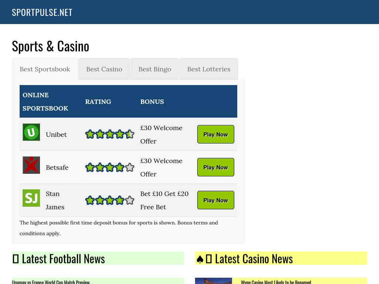Click the Wynn Casino article thumbnail
Image resolution: width=379 pixels, height=284 pixels.
point(214,281)
